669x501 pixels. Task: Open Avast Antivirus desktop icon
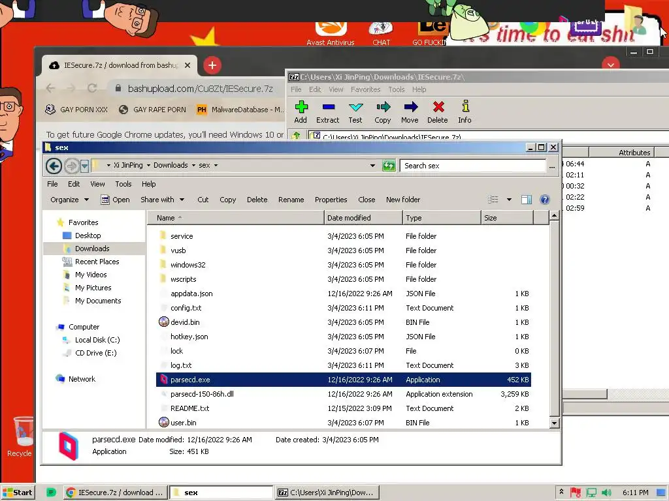point(331,34)
